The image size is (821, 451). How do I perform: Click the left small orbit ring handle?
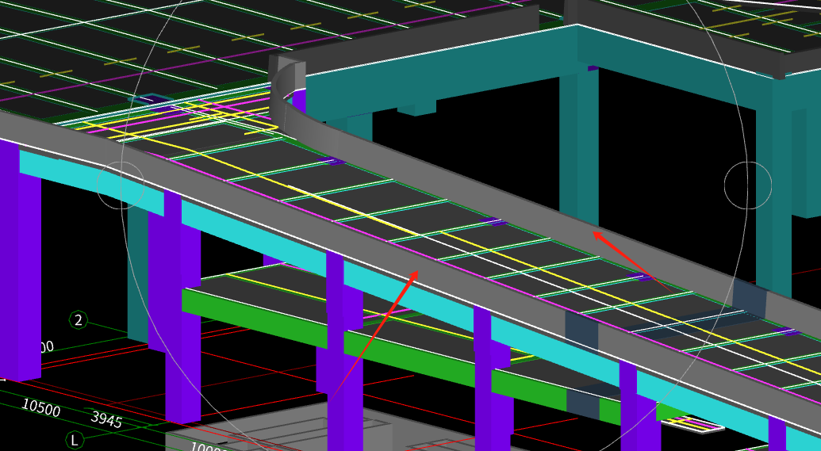click(x=121, y=185)
